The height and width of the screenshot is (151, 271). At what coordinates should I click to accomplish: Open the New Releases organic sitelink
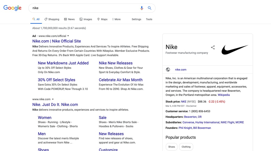(x=111, y=134)
